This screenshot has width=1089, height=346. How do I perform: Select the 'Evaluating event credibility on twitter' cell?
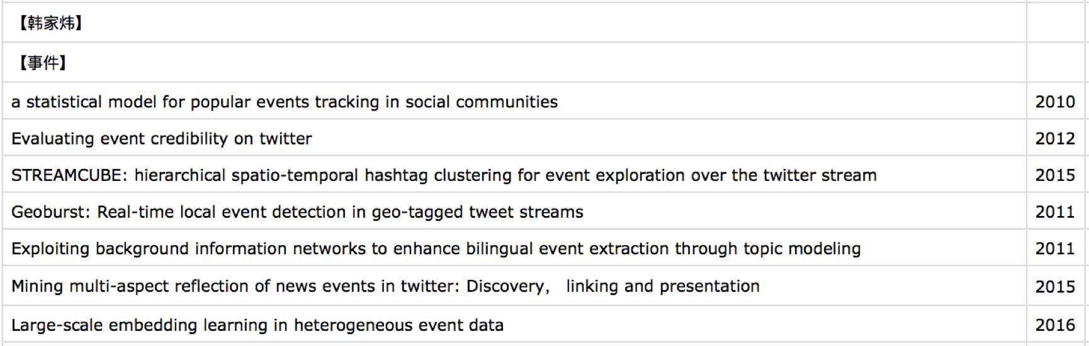tap(162, 138)
